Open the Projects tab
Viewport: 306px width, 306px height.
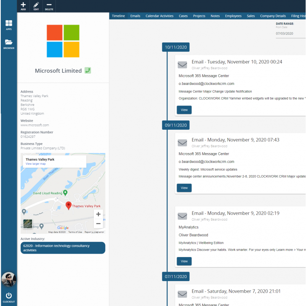click(x=199, y=16)
